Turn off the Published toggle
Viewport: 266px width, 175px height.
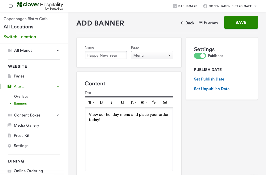(x=200, y=56)
